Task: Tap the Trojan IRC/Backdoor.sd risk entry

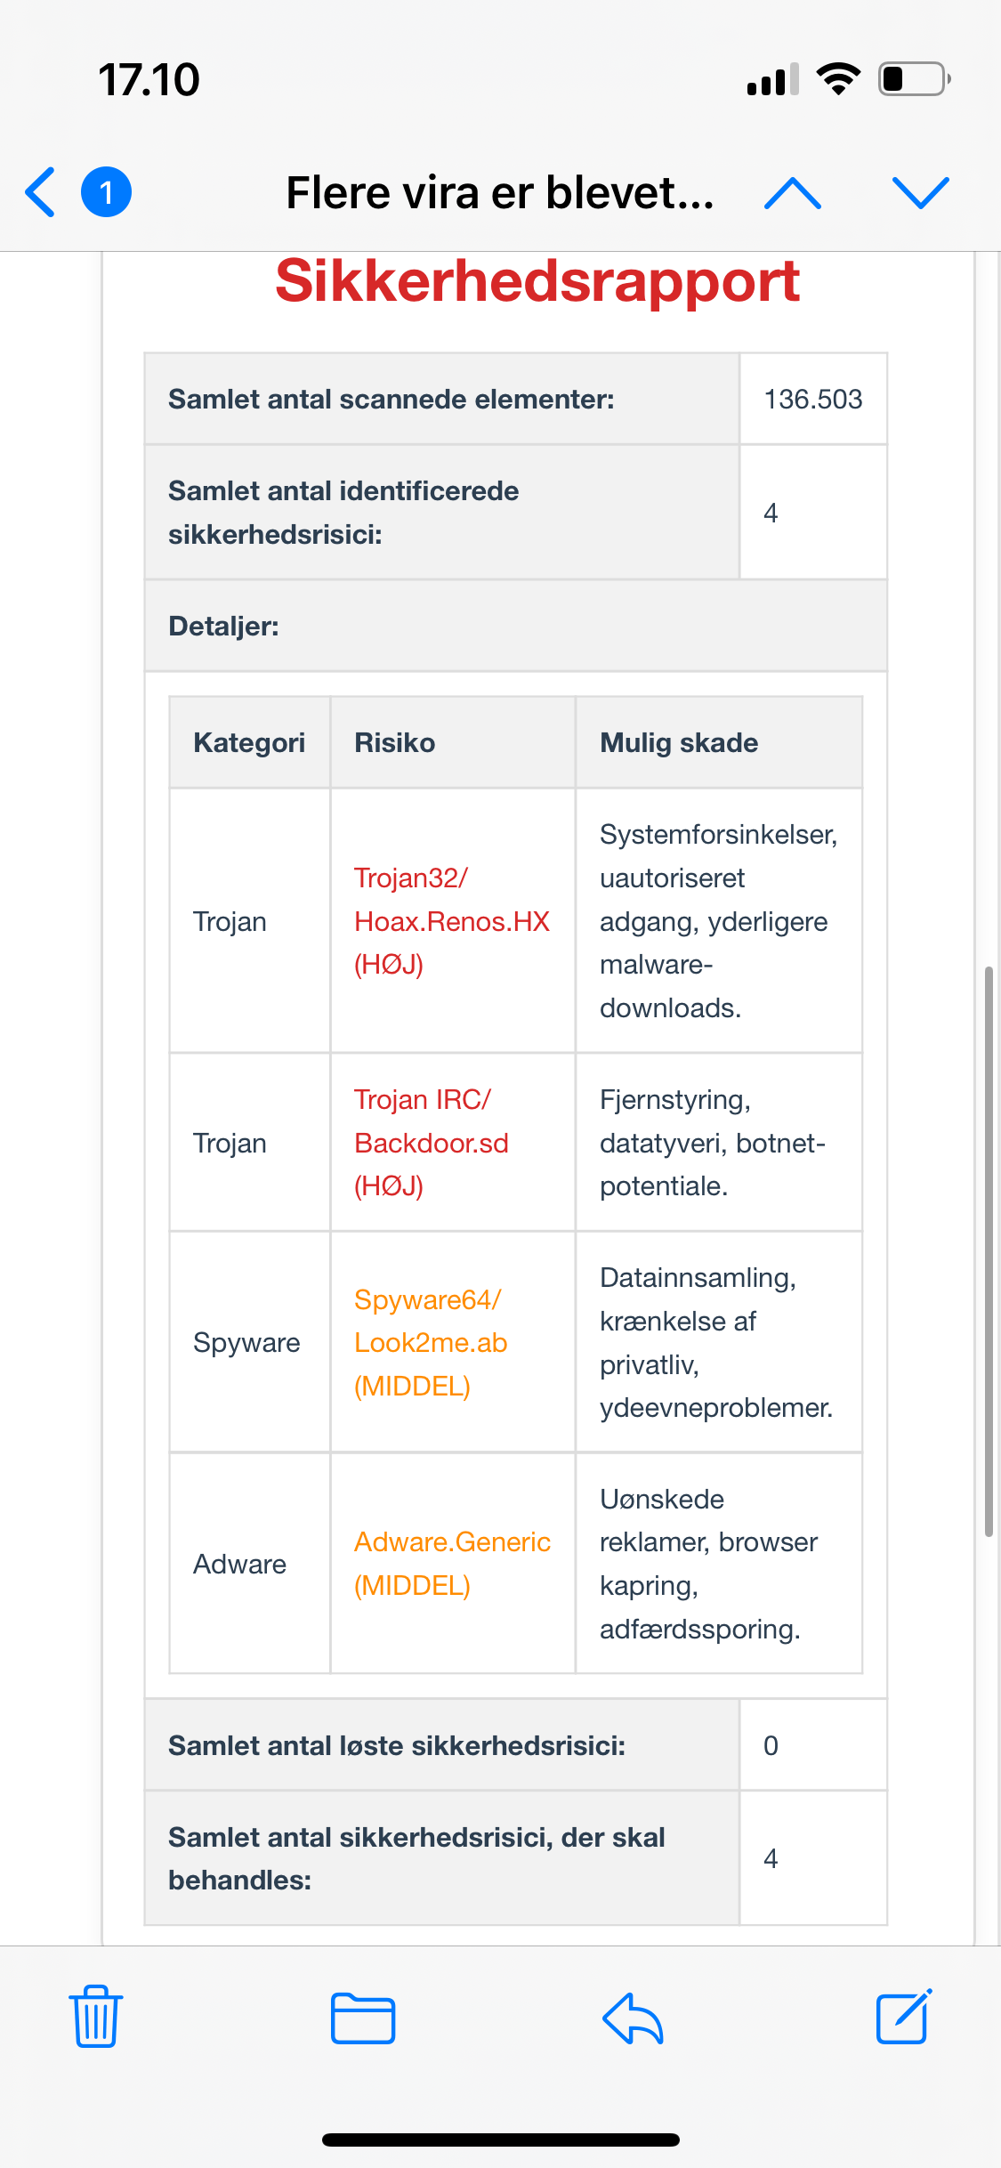Action: pos(432,1143)
